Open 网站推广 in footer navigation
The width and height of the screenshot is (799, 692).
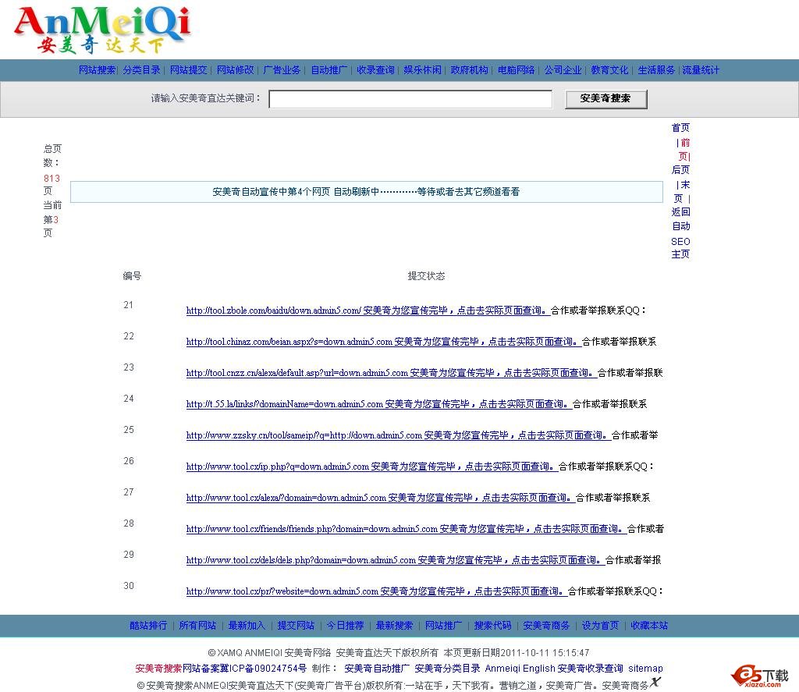tap(443, 625)
